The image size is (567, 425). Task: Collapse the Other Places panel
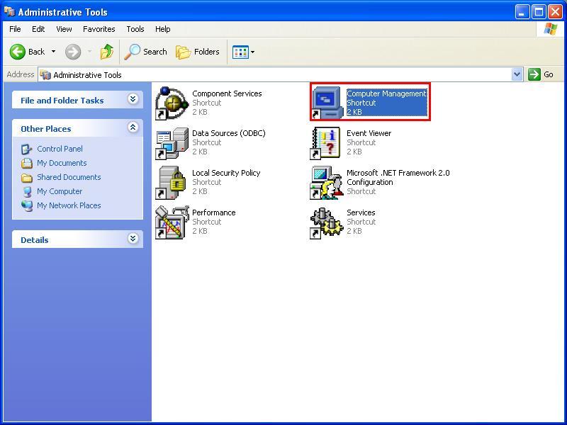click(x=133, y=127)
